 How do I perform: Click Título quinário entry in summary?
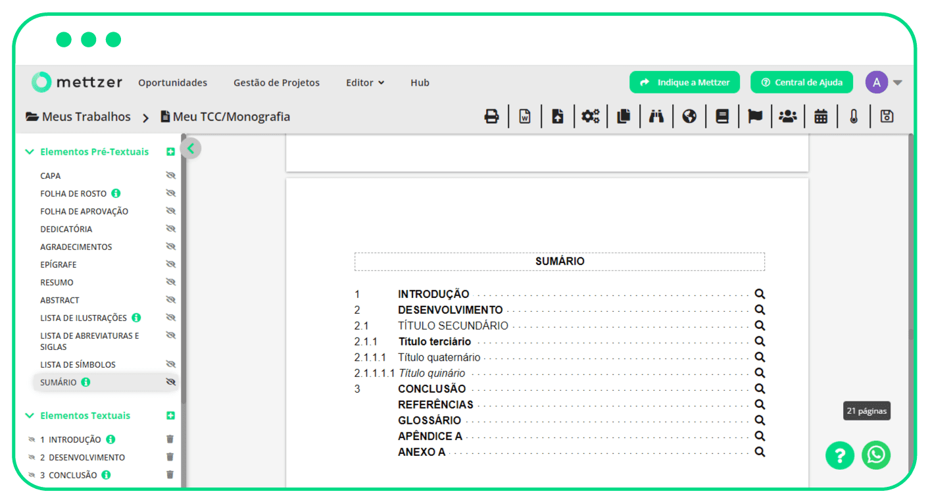(x=432, y=373)
